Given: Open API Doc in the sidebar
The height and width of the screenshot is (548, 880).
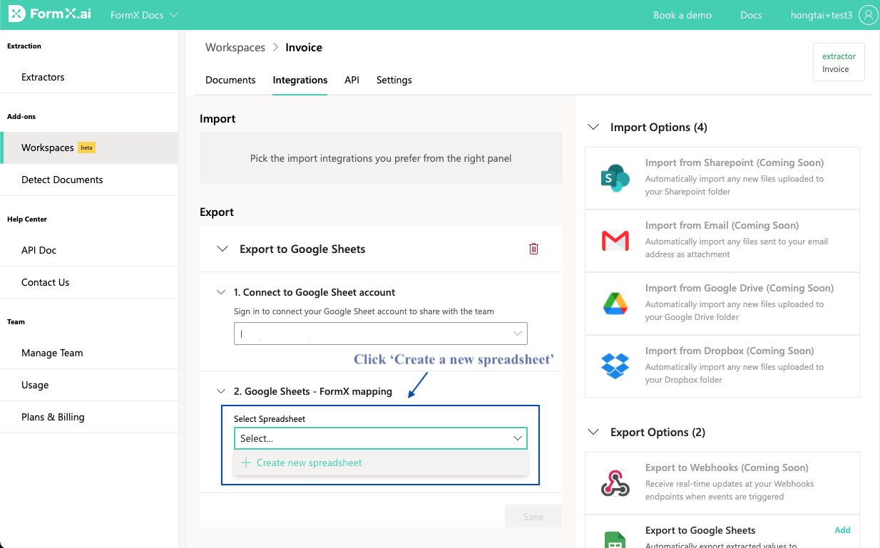Looking at the screenshot, I should [89, 250].
